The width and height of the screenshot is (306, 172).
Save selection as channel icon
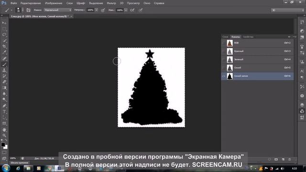(276, 159)
